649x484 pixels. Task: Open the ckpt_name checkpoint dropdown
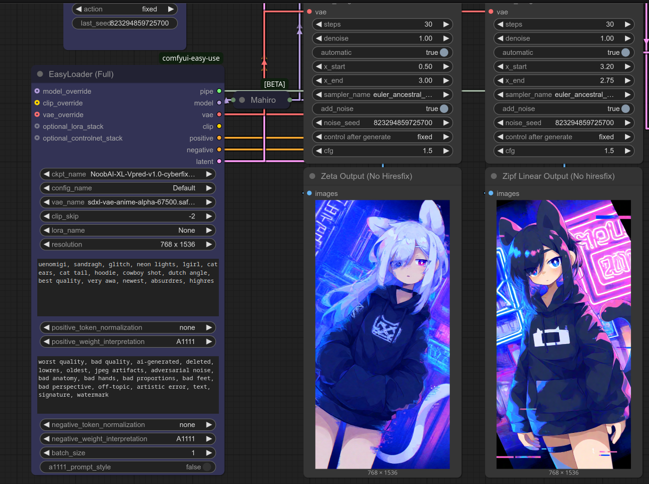[128, 174]
